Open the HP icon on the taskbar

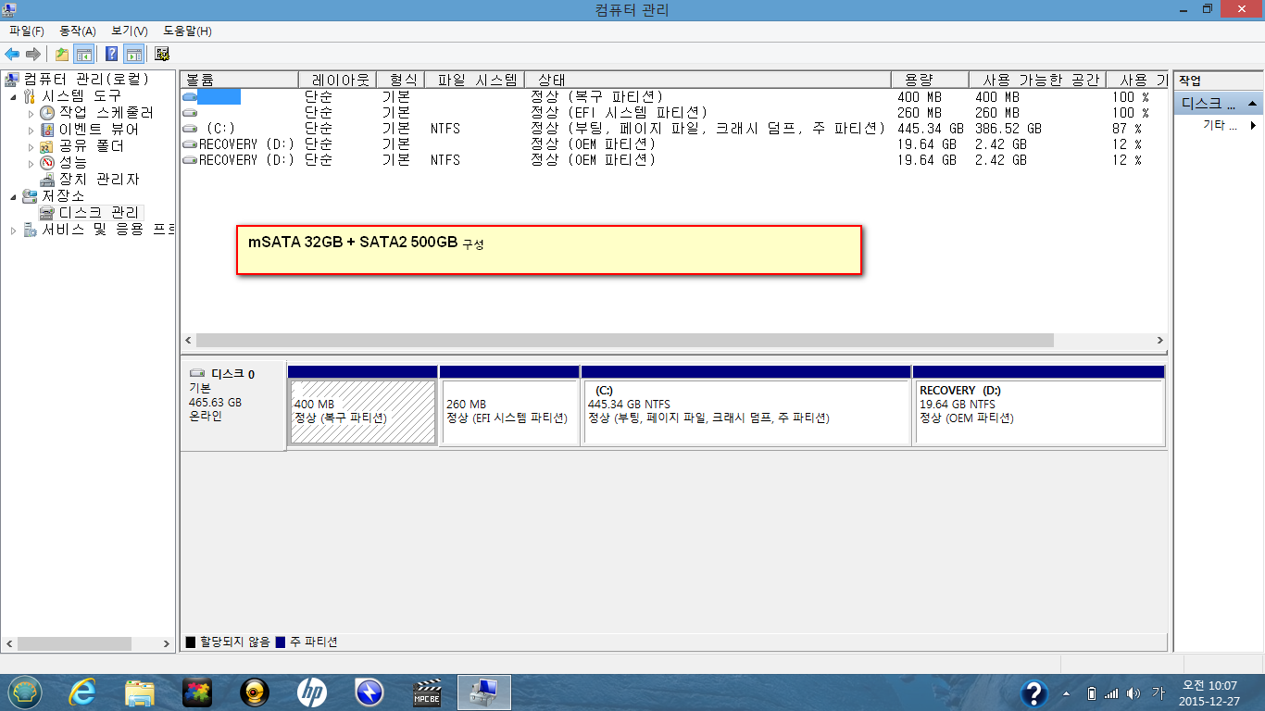coord(312,692)
